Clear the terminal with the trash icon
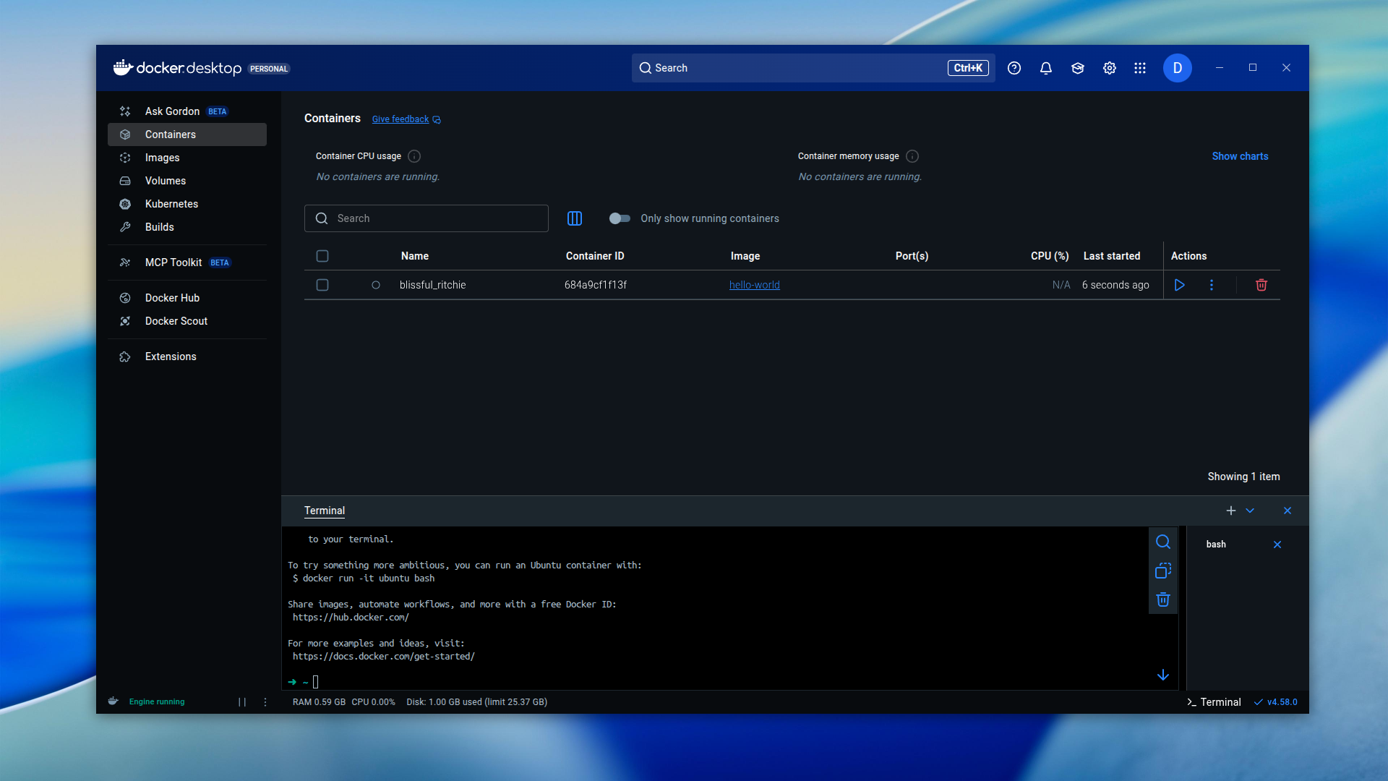 pos(1163,599)
